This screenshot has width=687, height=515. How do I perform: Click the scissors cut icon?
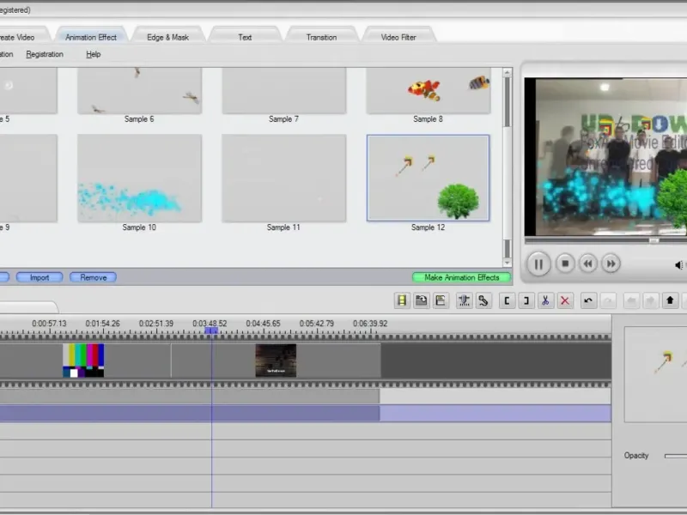pyautogui.click(x=545, y=300)
